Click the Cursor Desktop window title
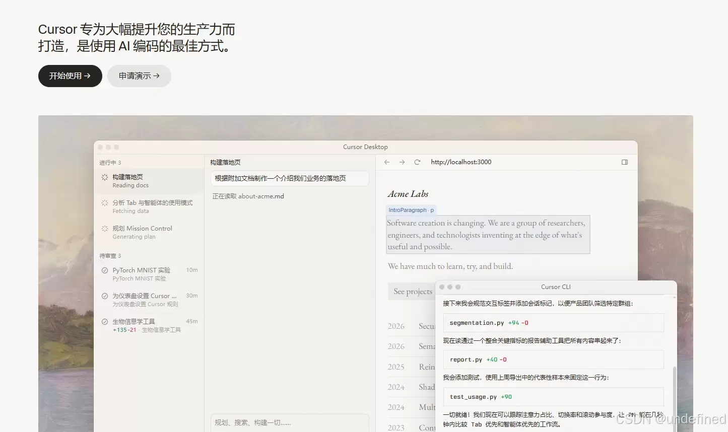The height and width of the screenshot is (432, 728). [365, 147]
